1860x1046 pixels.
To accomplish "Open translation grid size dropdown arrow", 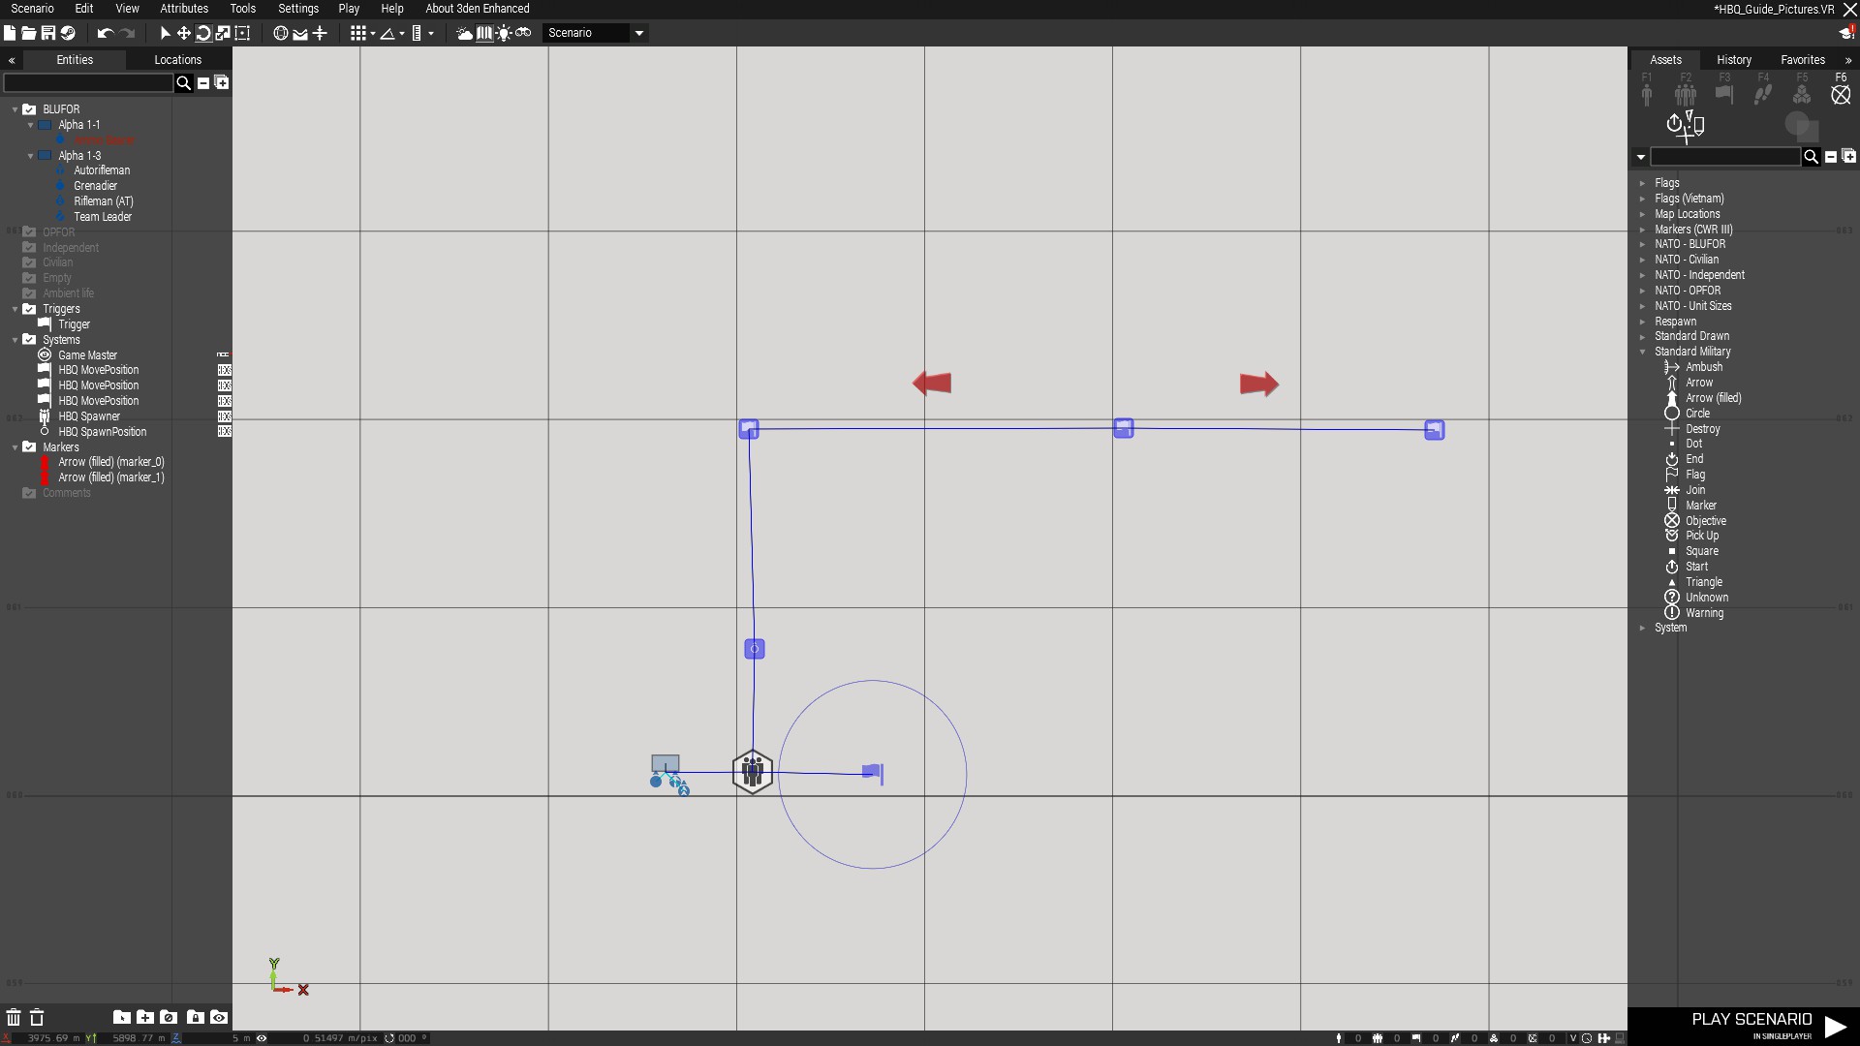I will (373, 33).
